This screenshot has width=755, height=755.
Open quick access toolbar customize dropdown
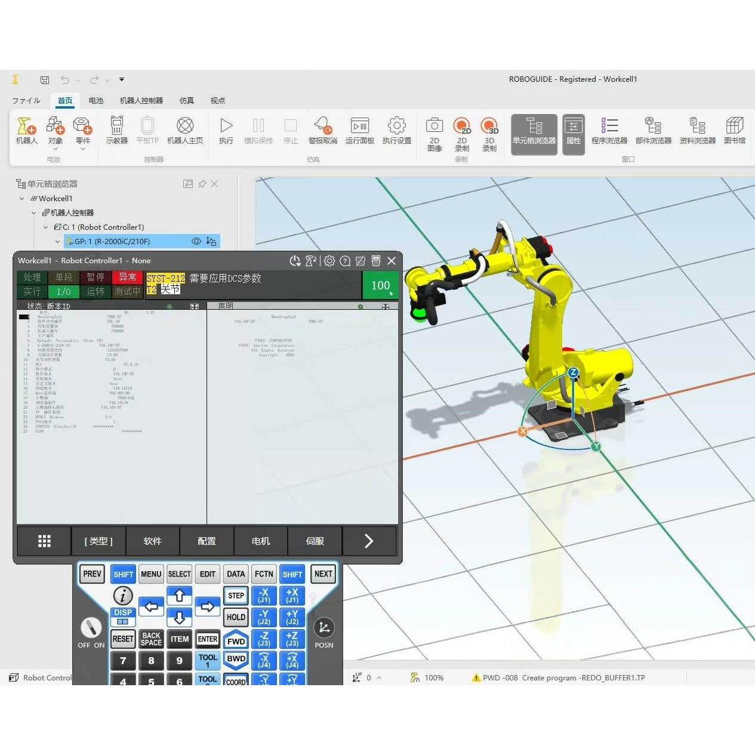[x=122, y=79]
